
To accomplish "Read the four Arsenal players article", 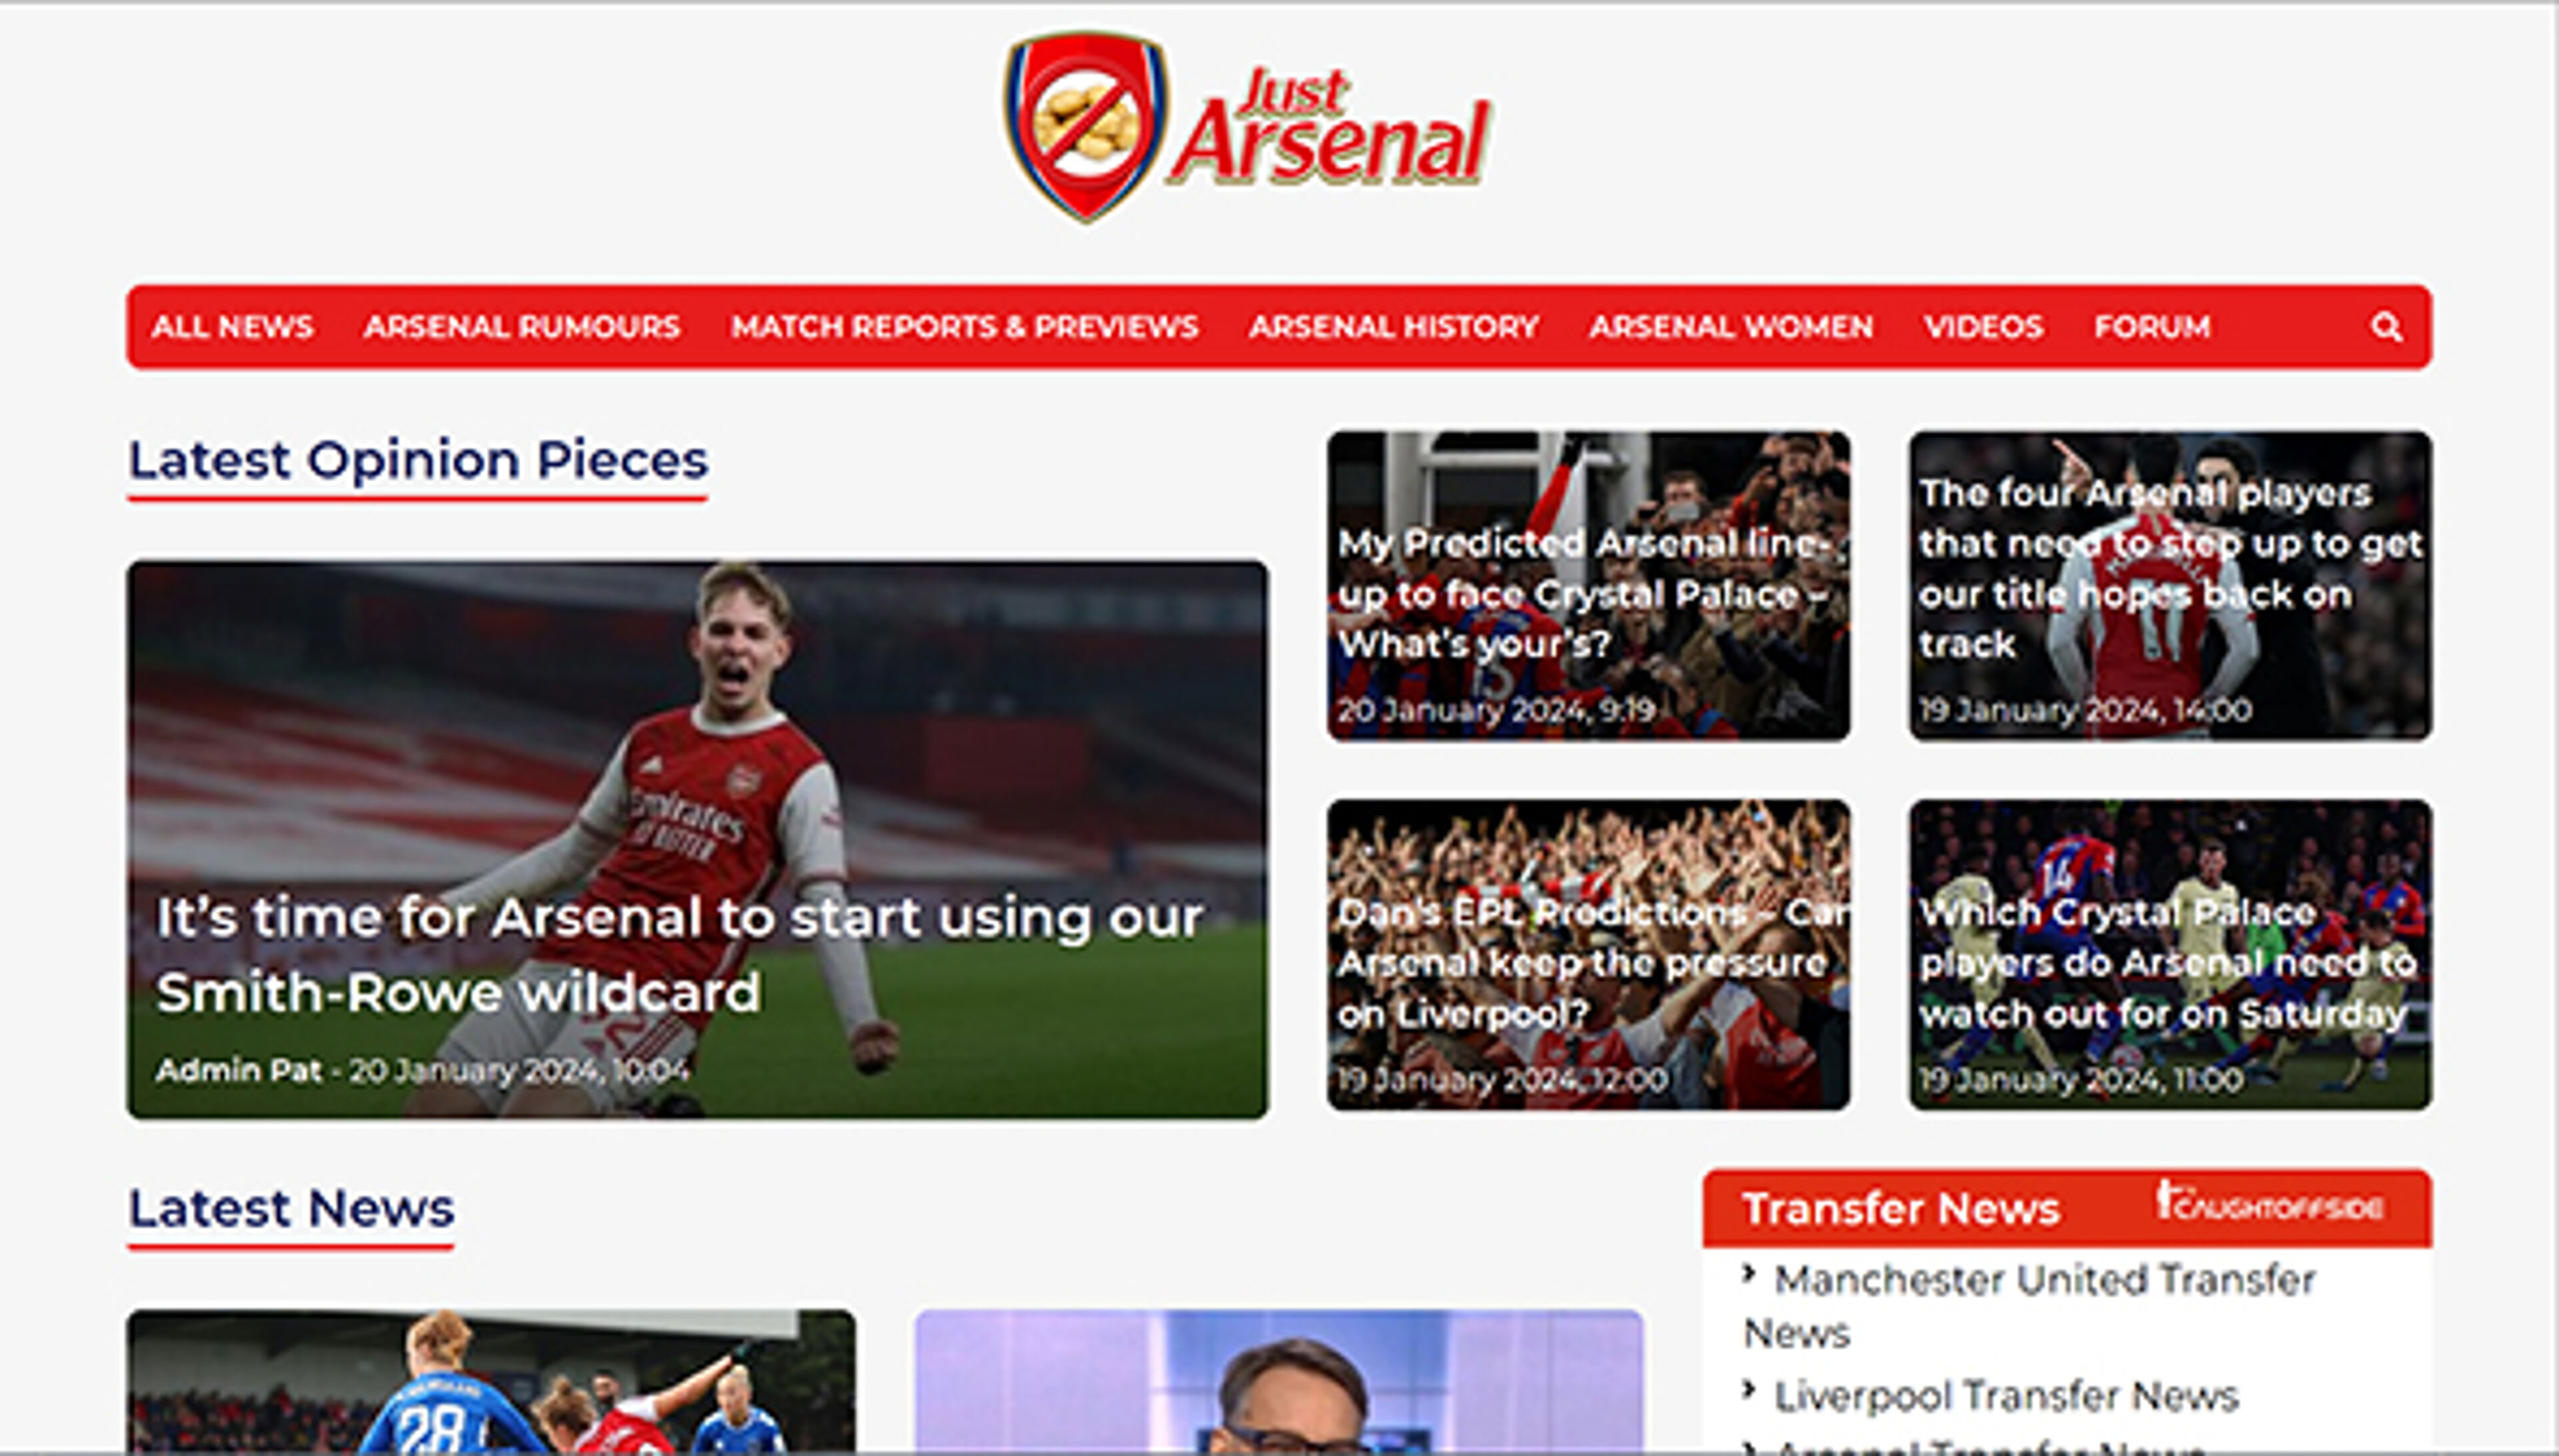I will coord(2170,586).
